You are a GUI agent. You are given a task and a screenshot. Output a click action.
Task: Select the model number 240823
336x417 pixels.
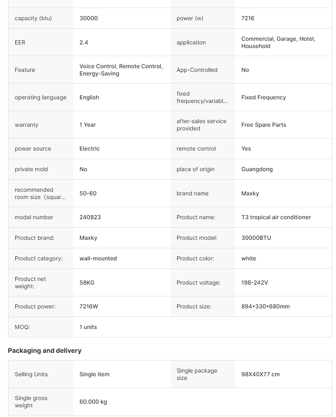(90, 217)
